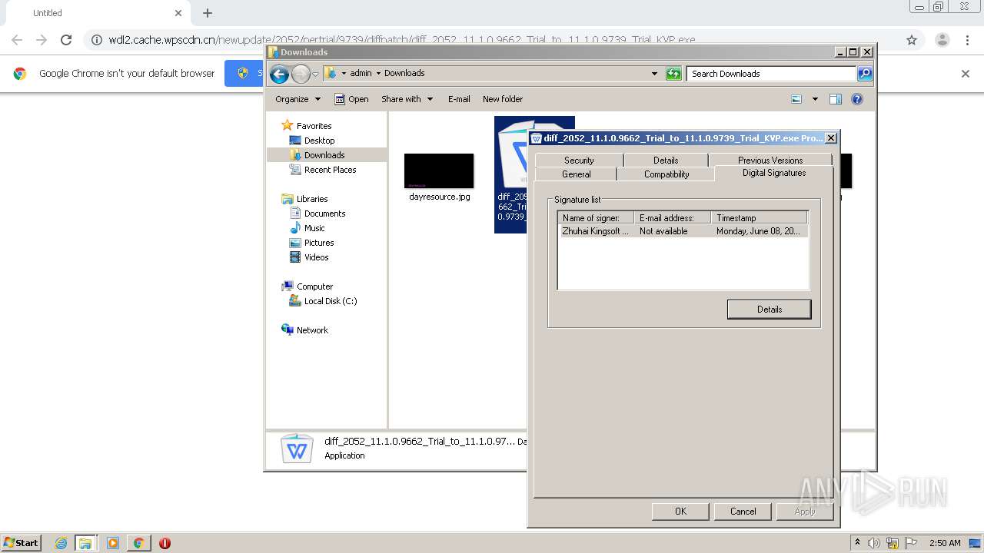Open Pictures library

click(319, 243)
